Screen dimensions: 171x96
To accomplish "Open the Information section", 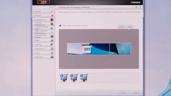I will (x=44, y=57).
